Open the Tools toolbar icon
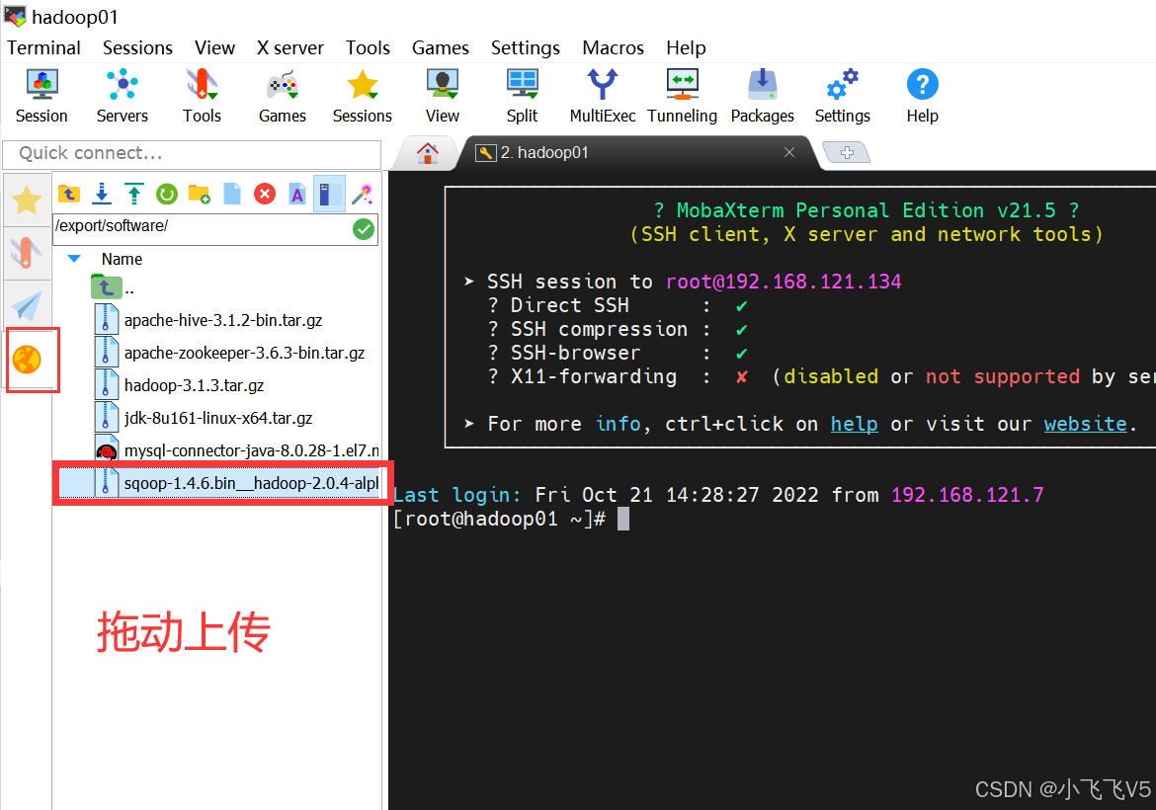The image size is (1156, 810). pos(202,97)
